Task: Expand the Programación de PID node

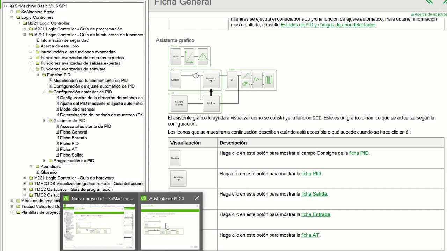Action: 44,161
